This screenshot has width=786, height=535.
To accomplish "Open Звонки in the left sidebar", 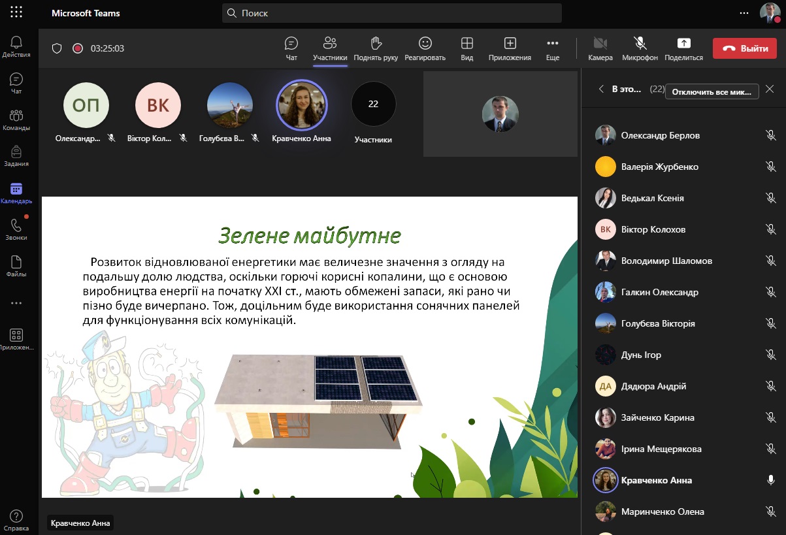I will pos(16,229).
